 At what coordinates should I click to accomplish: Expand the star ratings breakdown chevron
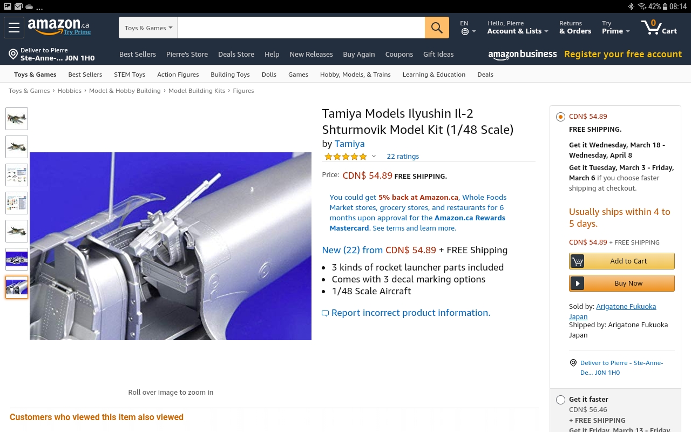tap(374, 157)
